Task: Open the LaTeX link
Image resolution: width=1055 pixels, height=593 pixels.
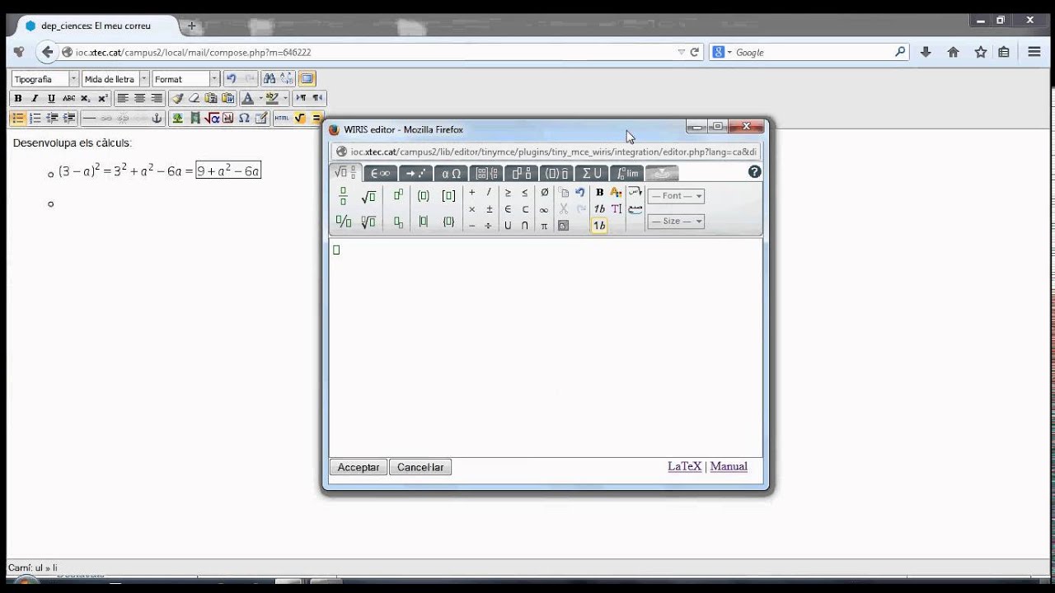Action: click(x=684, y=466)
